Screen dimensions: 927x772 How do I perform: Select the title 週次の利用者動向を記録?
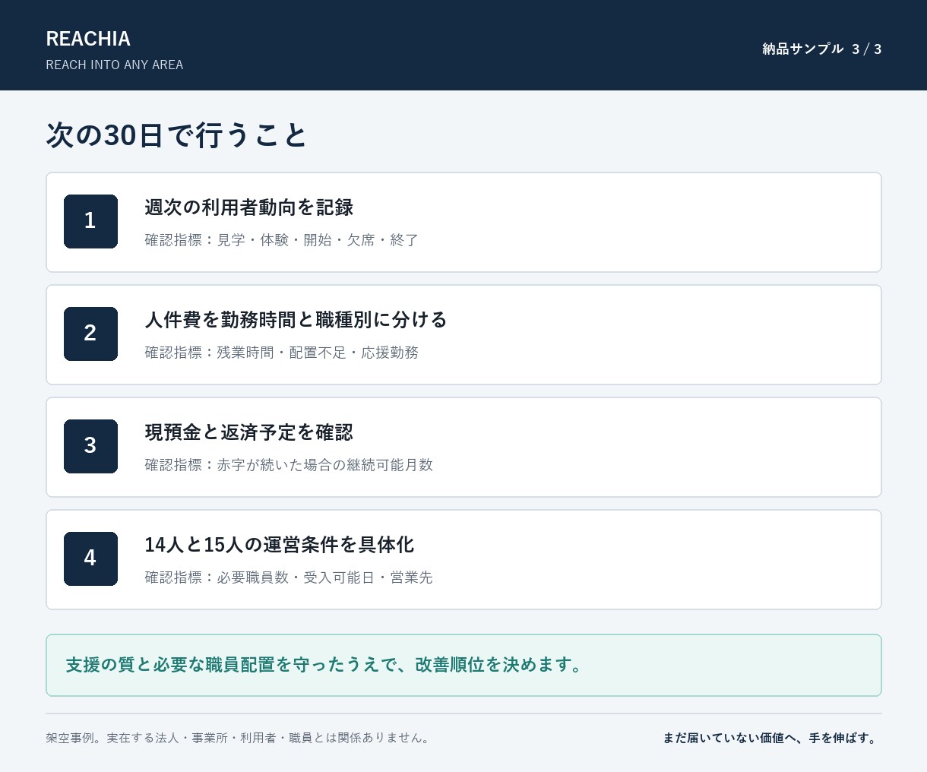(249, 207)
